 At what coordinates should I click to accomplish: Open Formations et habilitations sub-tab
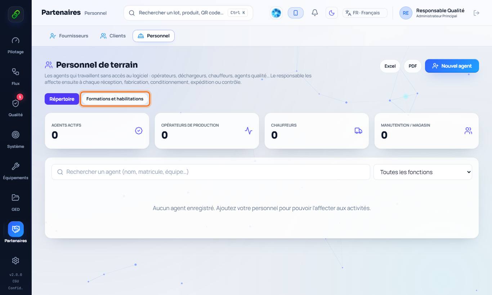click(115, 99)
